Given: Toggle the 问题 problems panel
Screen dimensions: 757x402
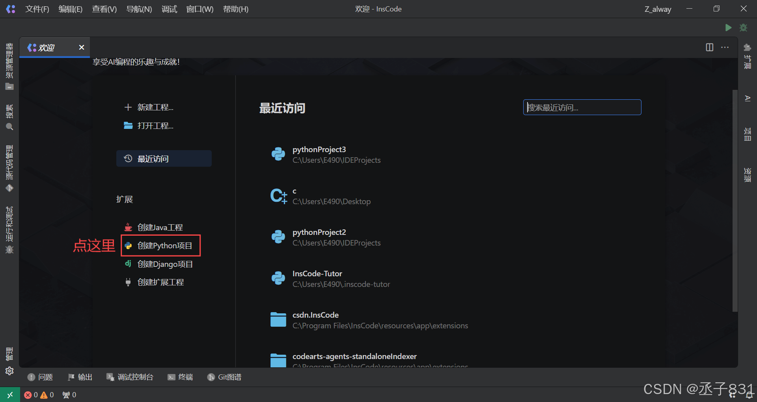Looking at the screenshot, I should coord(40,377).
